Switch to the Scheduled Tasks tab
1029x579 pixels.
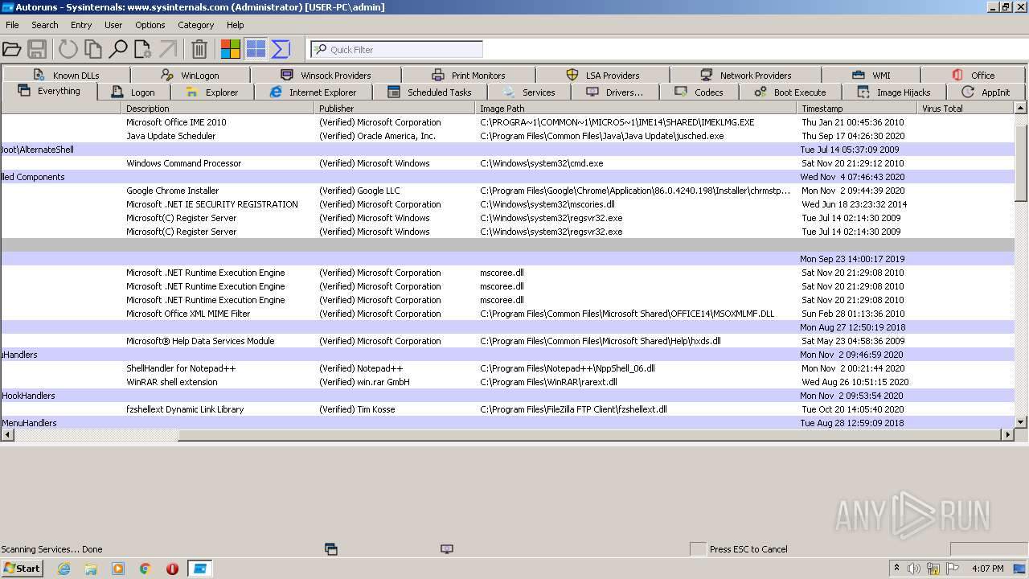(x=429, y=92)
